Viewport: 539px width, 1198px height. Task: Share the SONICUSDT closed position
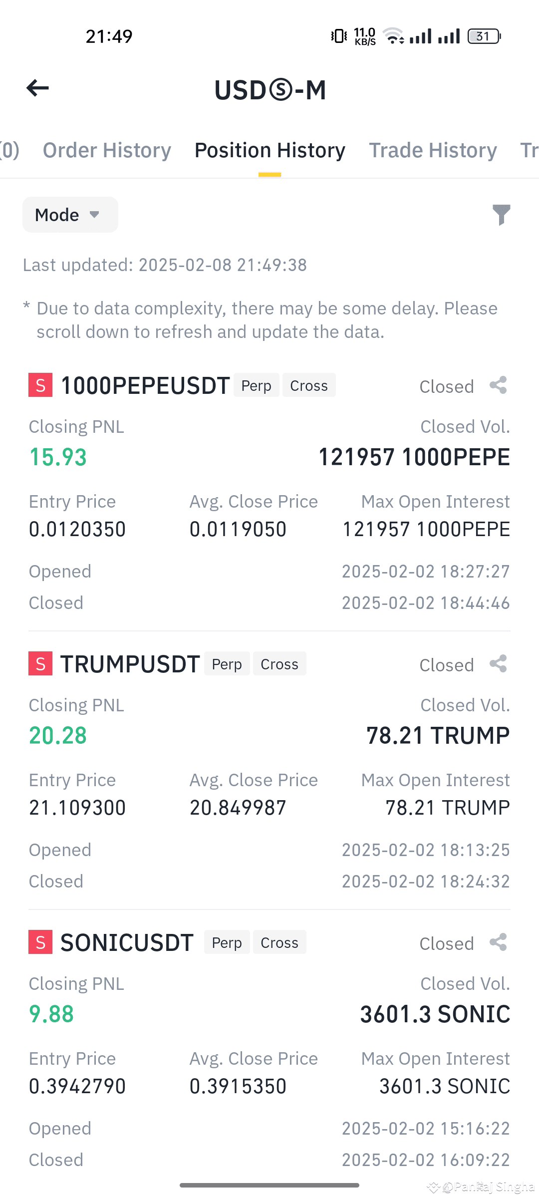click(498, 942)
